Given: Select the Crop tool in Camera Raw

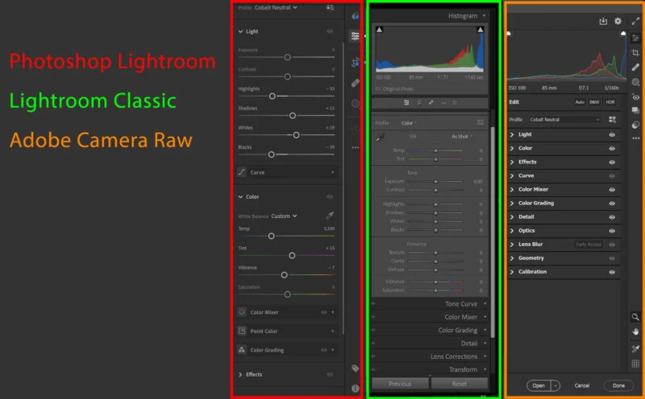Looking at the screenshot, I should click(x=635, y=52).
